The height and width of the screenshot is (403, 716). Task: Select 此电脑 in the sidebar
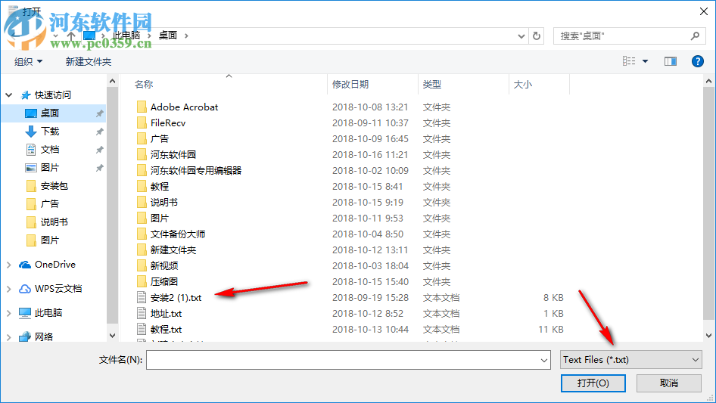click(48, 313)
